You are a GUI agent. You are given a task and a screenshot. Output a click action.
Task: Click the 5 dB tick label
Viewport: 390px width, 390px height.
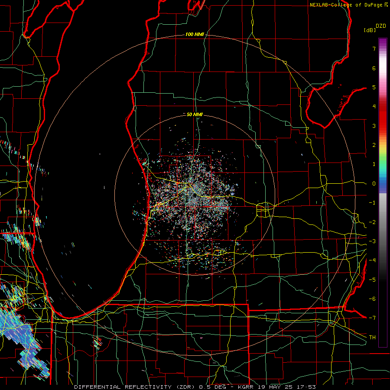[374, 87]
